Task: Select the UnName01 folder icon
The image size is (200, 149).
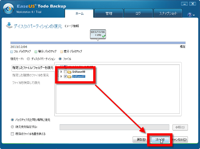Action: 69,76
